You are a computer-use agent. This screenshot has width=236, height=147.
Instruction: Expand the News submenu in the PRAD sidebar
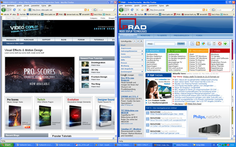(x=142, y=54)
